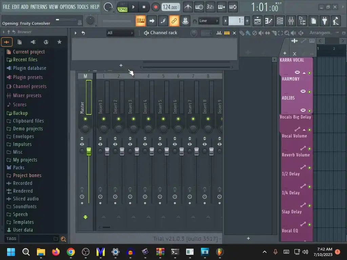Add a channel with the plus button
This screenshot has width=347, height=260.
[x=121, y=65]
